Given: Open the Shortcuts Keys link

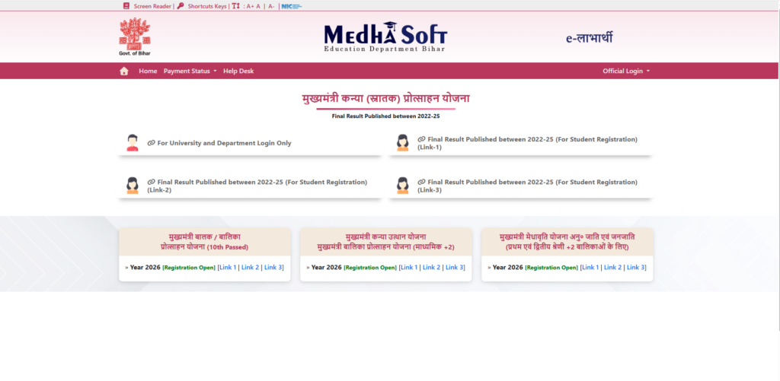Looking at the screenshot, I should pos(207,6).
